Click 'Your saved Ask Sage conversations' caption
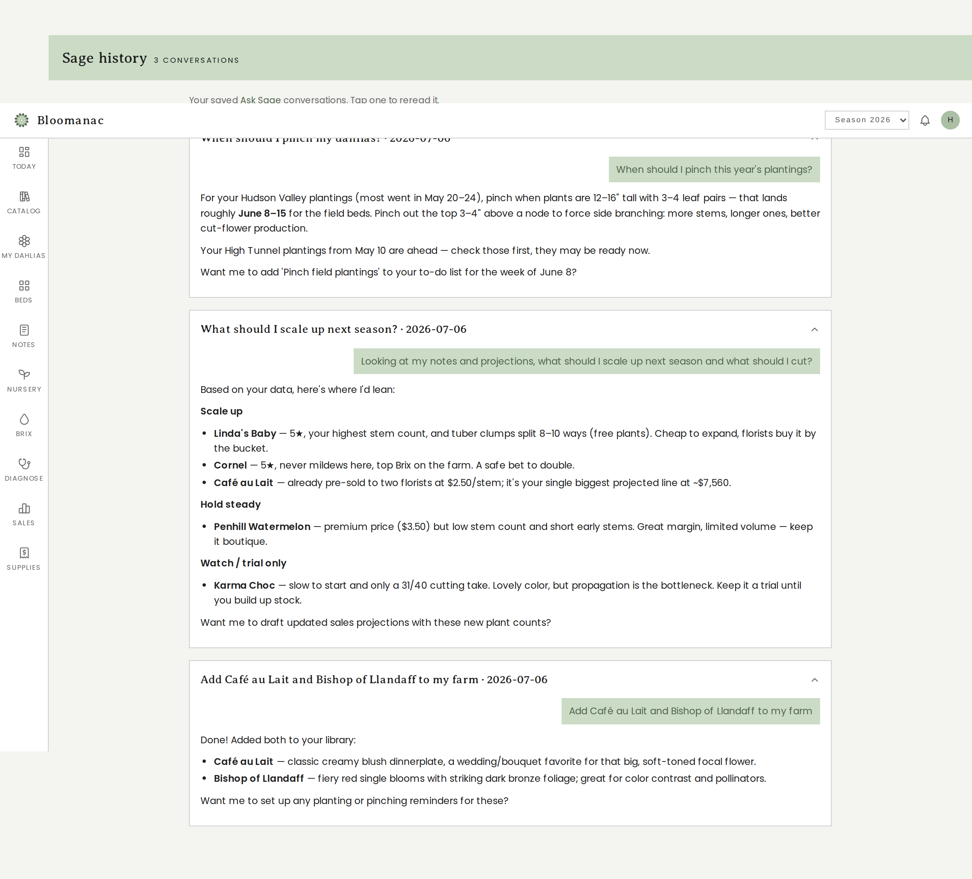Viewport: 972px width, 879px height. [x=314, y=99]
